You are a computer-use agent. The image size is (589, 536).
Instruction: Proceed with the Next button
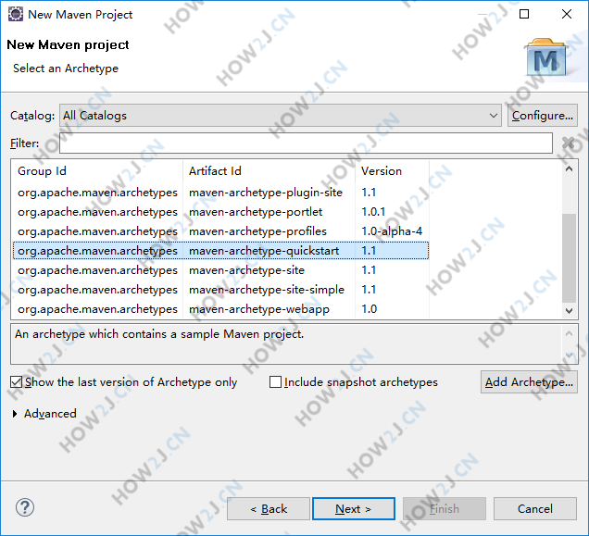[354, 509]
